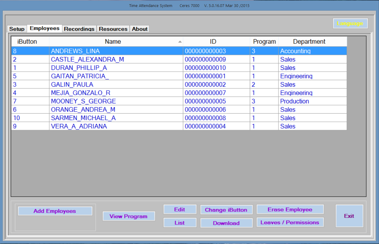Click the Language button

click(350, 23)
